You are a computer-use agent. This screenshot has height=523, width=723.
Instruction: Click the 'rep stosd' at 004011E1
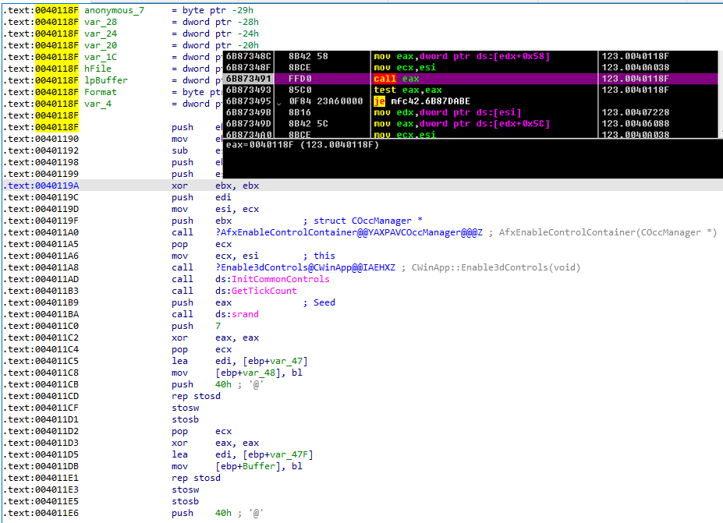[x=196, y=479]
